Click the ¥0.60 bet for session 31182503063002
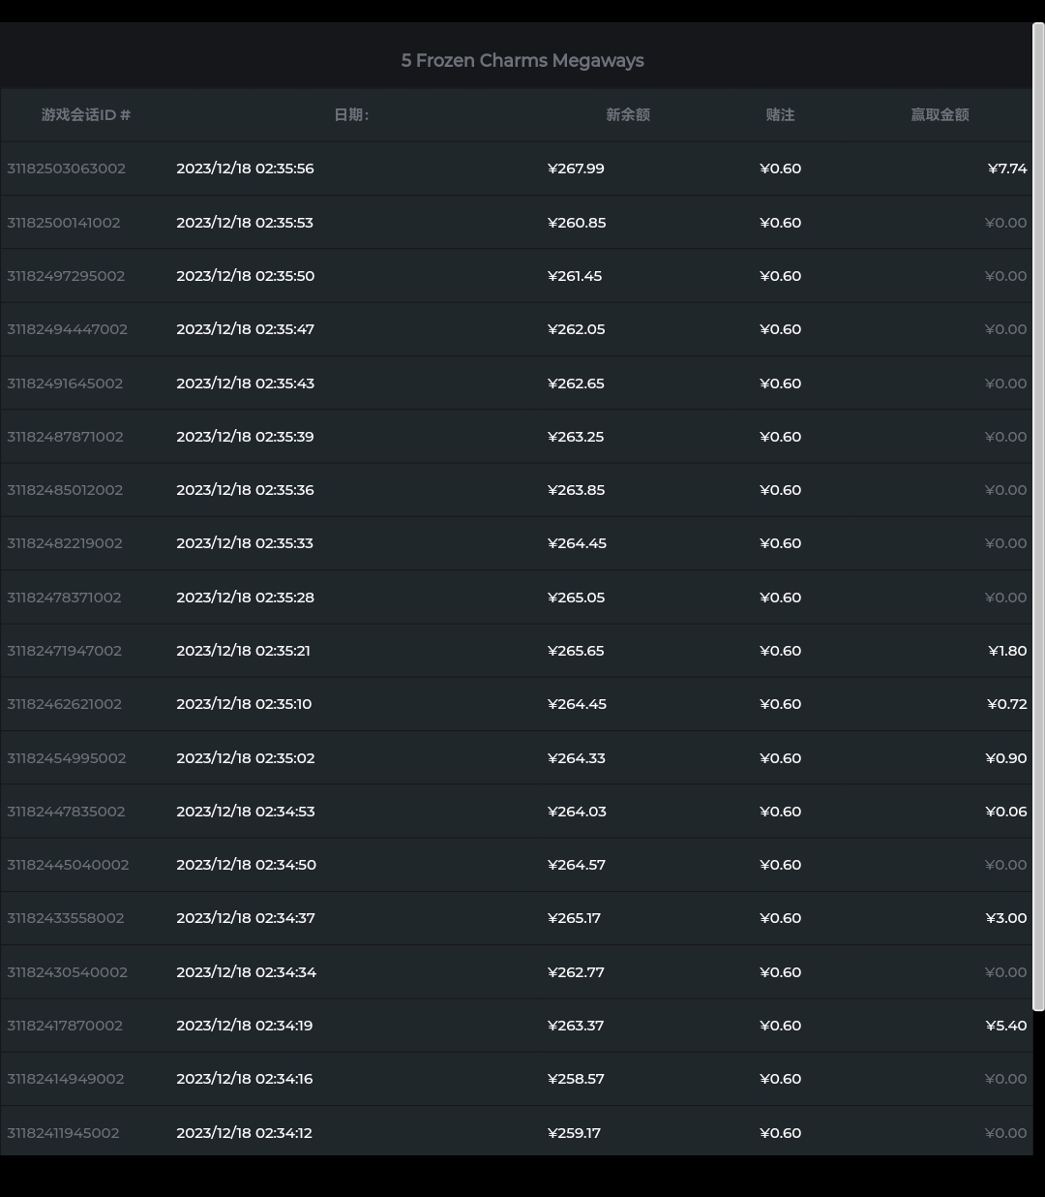The image size is (1045, 1197). 781,169
